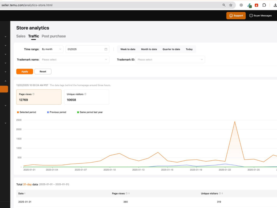Click the orange Apply button

pyautogui.click(x=25, y=71)
